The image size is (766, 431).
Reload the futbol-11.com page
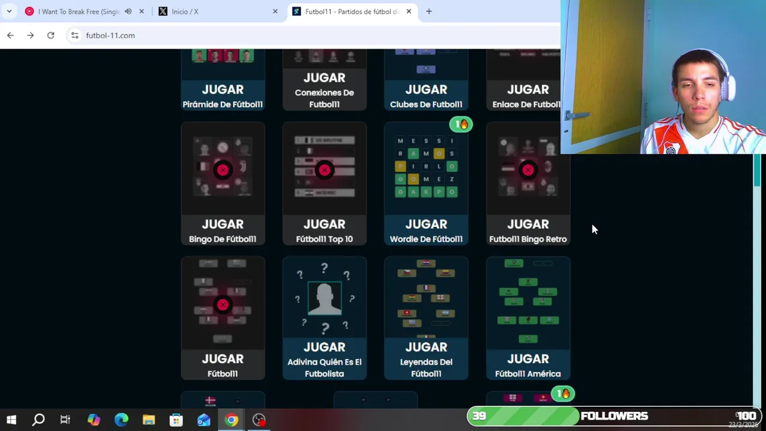51,35
